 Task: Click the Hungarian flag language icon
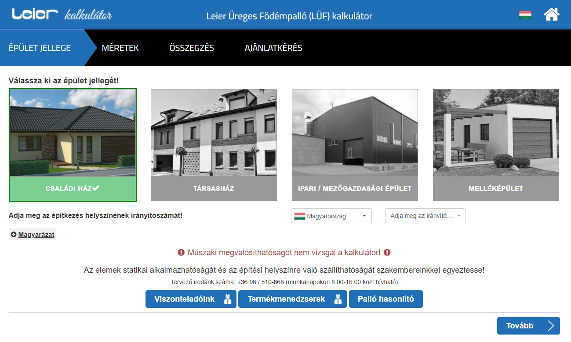click(x=525, y=15)
